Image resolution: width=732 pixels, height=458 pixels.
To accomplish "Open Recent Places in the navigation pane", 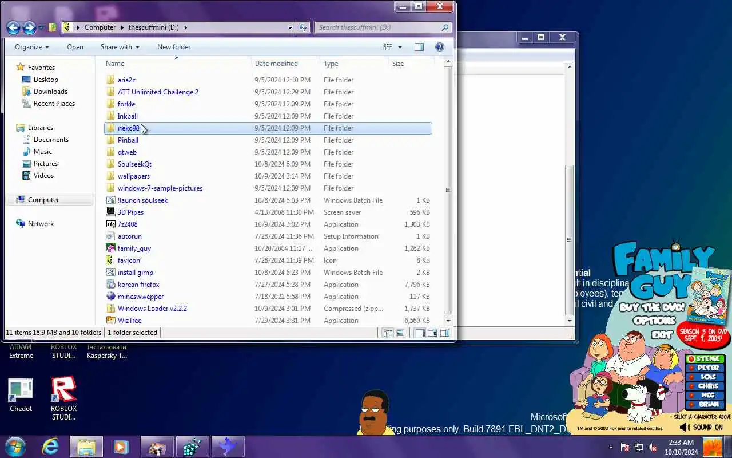I will tap(54, 104).
